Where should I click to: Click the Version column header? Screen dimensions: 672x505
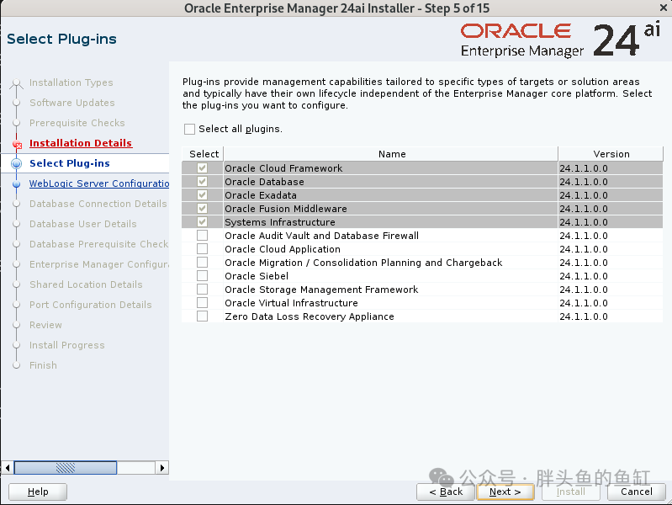[611, 153]
